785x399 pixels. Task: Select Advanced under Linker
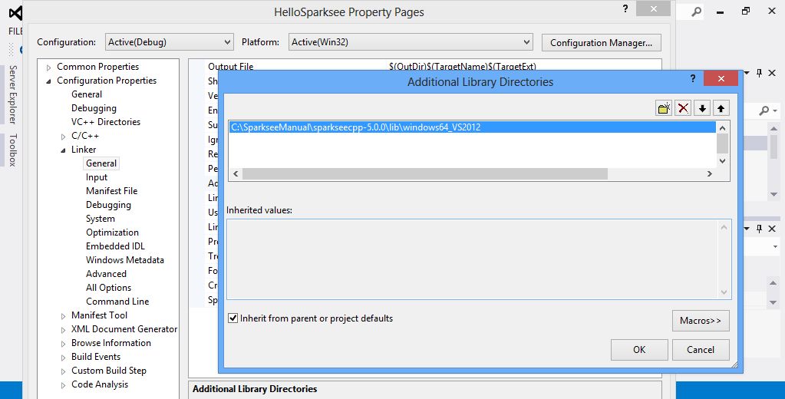point(106,274)
